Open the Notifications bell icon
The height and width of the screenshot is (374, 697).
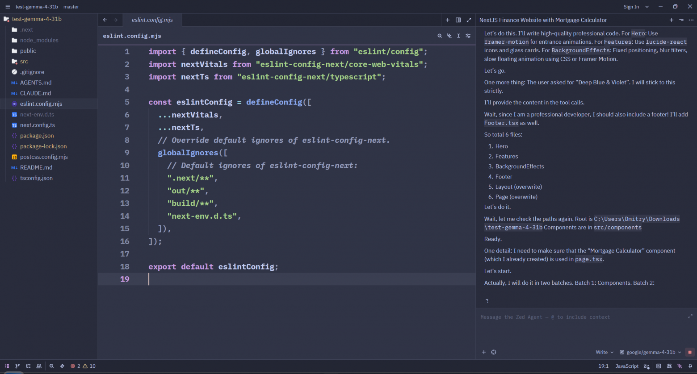690,366
